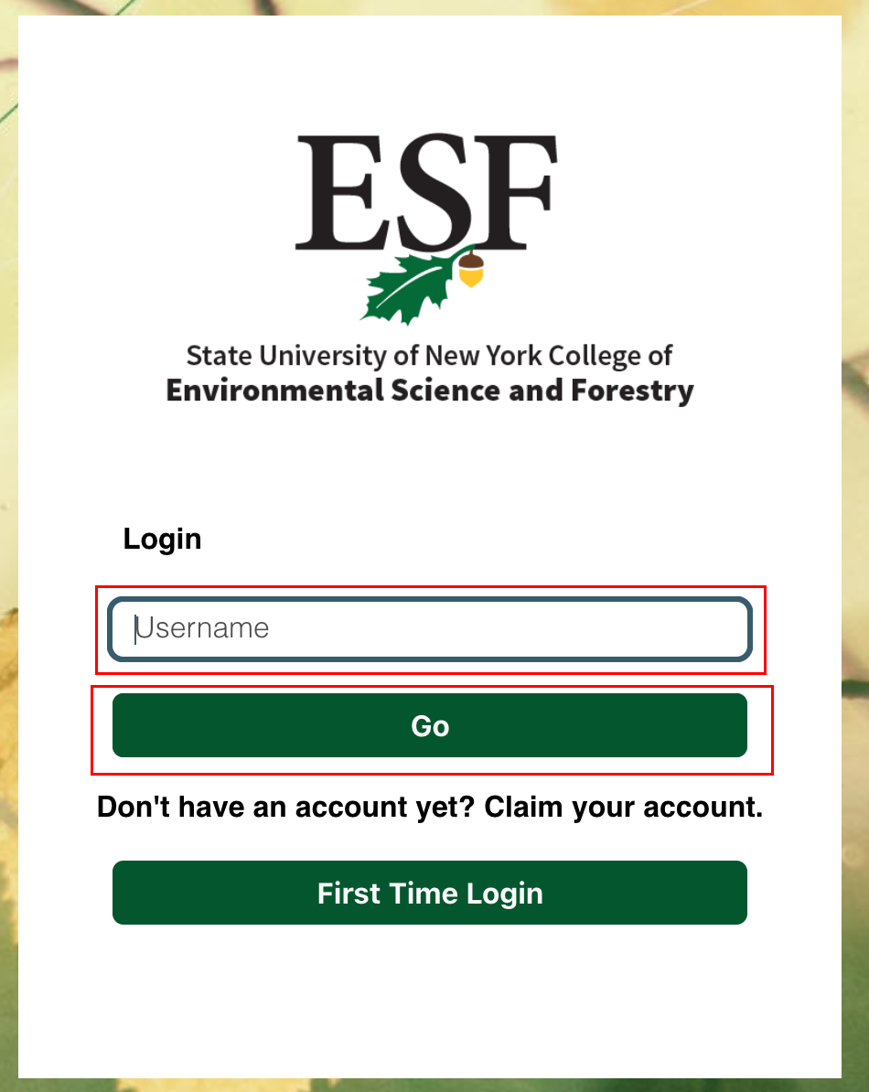The image size is (869, 1092).
Task: Click the ESF lettering logo
Action: point(426,192)
